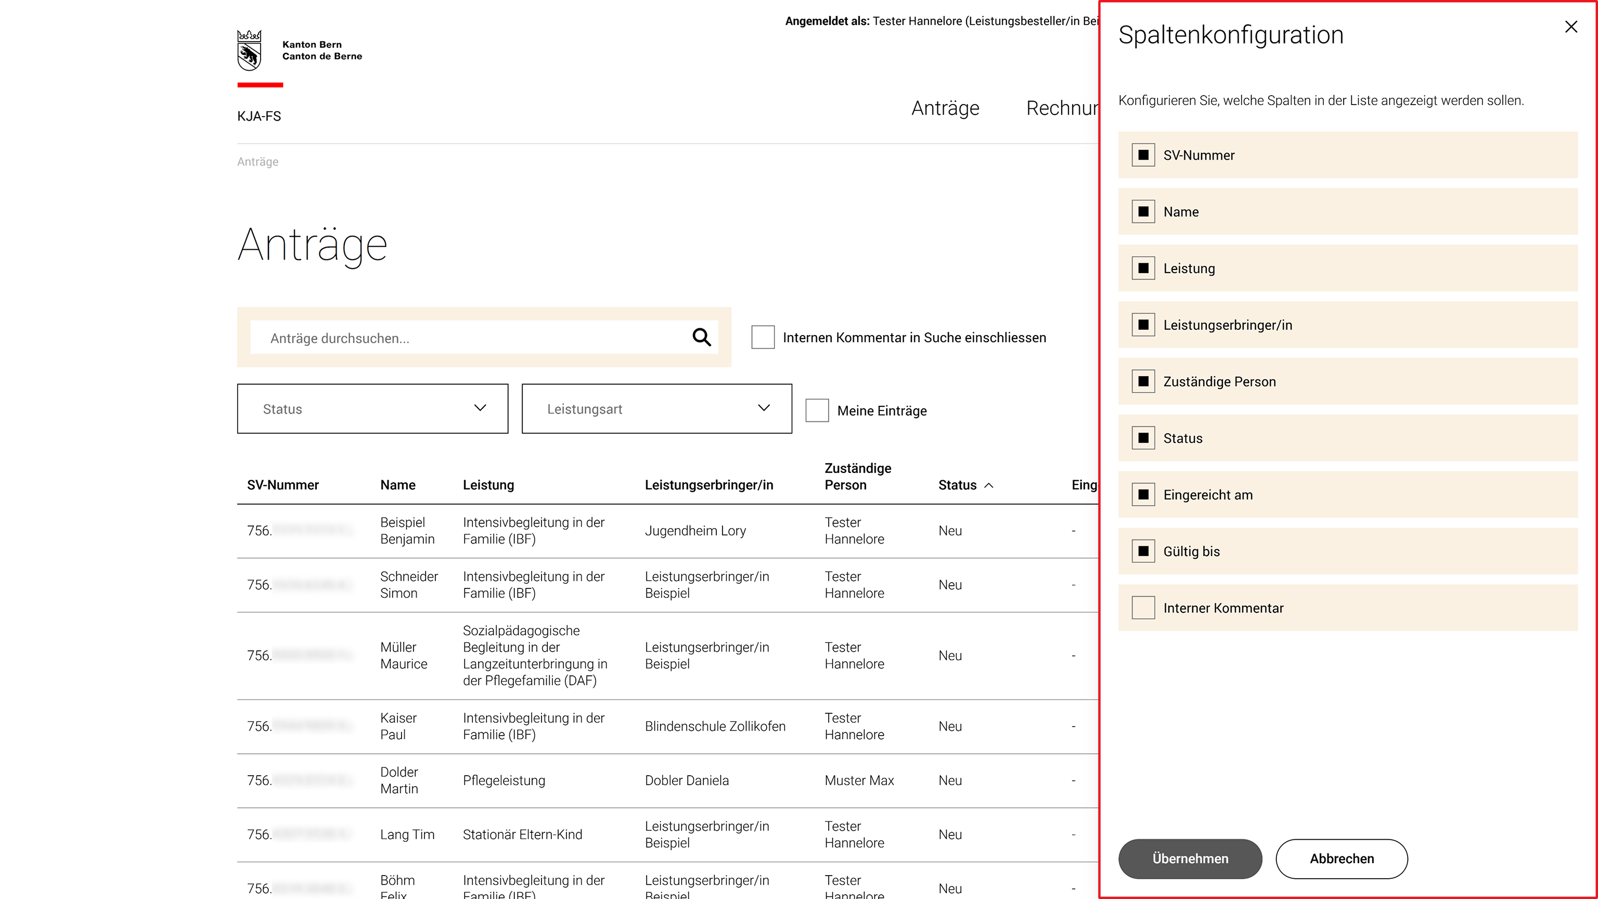Close the Spaltenkonfiguration panel with X
Image resolution: width=1598 pixels, height=899 pixels.
(x=1571, y=27)
